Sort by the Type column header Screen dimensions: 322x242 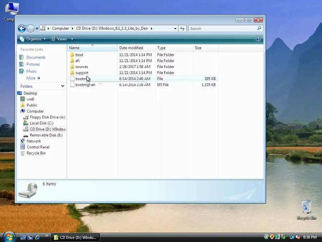[174, 48]
